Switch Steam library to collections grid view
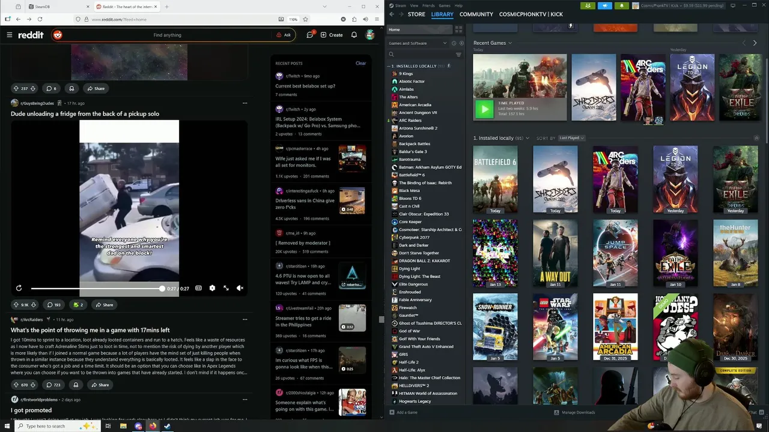Screen dimensions: 769x432 point(458,29)
